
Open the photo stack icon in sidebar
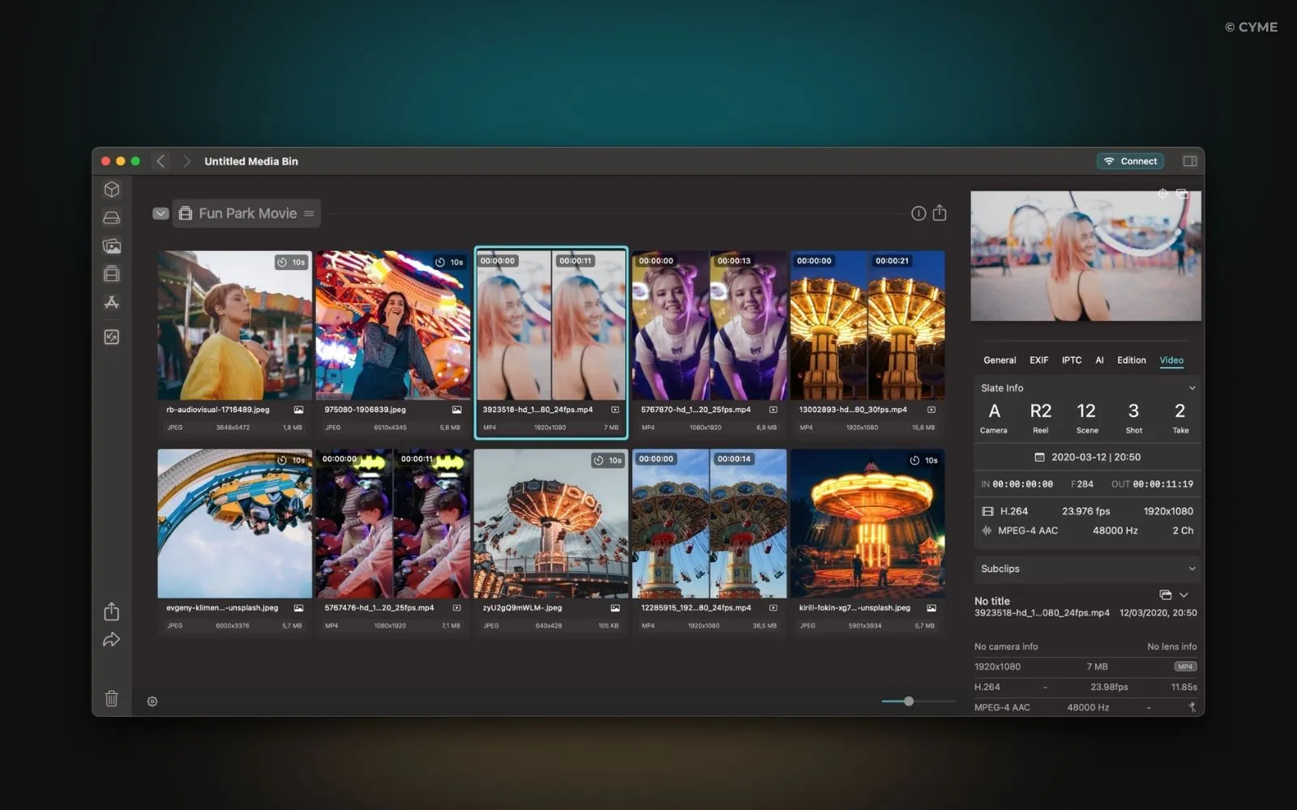[112, 246]
